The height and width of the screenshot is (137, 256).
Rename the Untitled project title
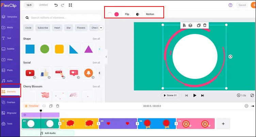click(43, 5)
